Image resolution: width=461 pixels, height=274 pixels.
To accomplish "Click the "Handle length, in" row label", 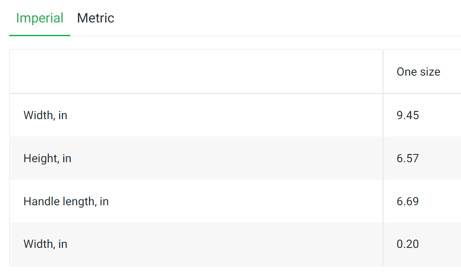I will click(x=66, y=202).
